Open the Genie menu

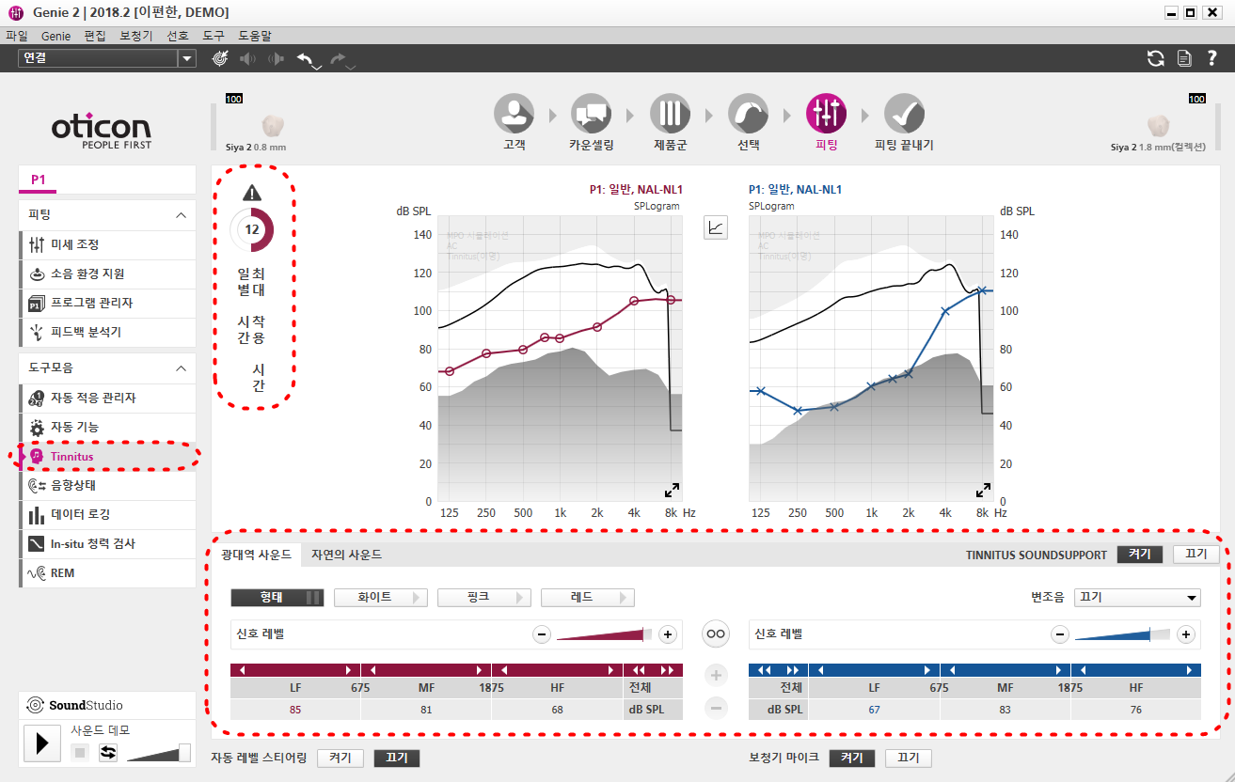click(x=56, y=36)
